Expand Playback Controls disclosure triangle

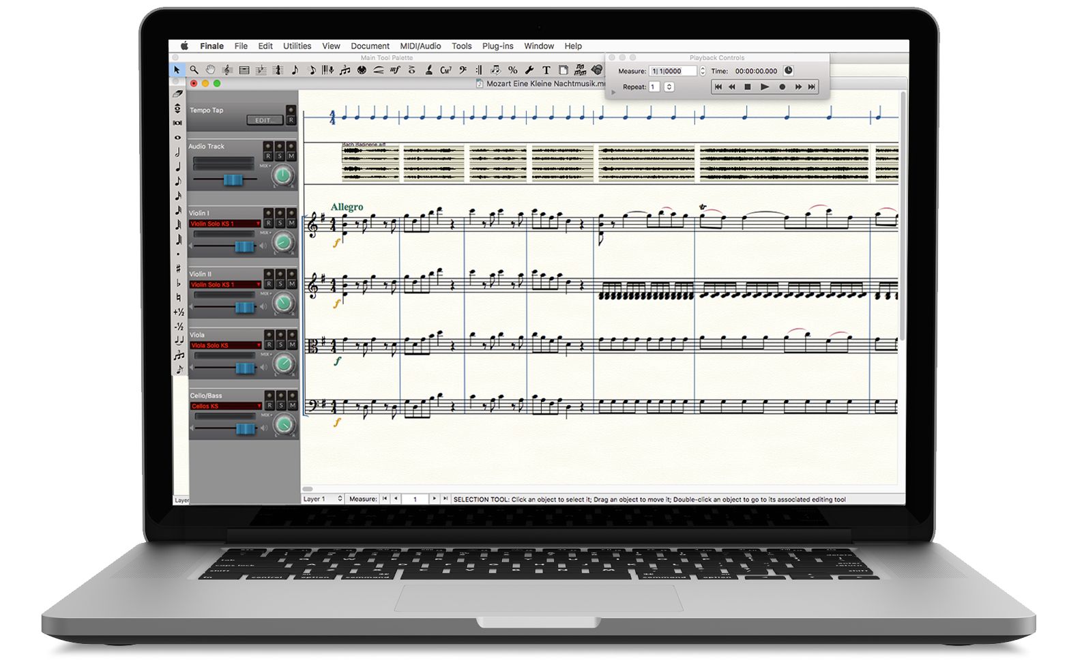tap(614, 91)
